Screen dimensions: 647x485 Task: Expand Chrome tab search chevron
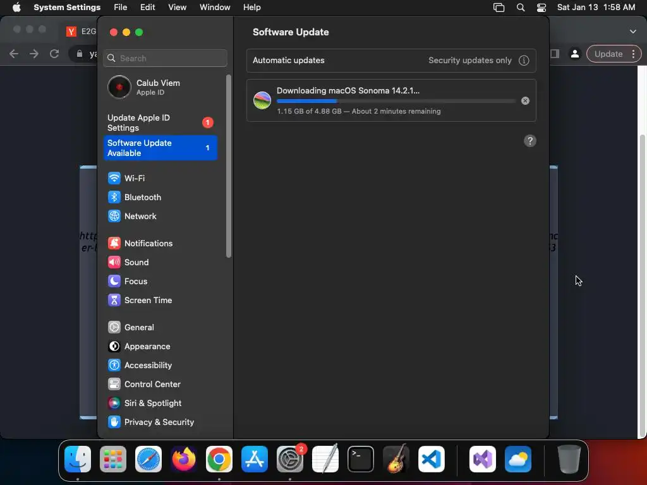click(633, 32)
